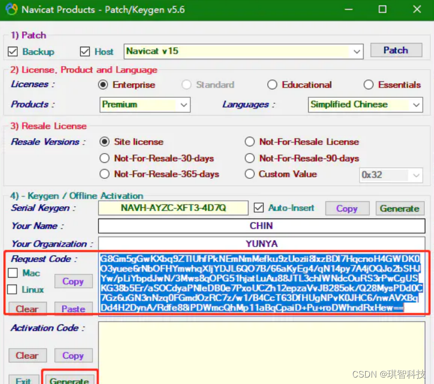Toggle the Mac checkbox
The width and height of the screenshot is (434, 384).
(x=13, y=273)
